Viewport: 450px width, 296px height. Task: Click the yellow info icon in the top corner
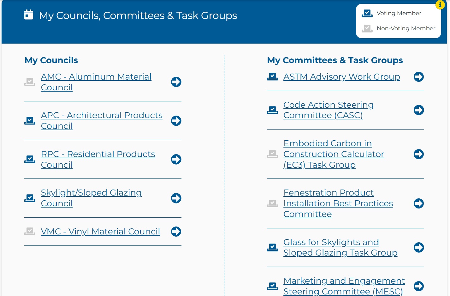tap(440, 4)
